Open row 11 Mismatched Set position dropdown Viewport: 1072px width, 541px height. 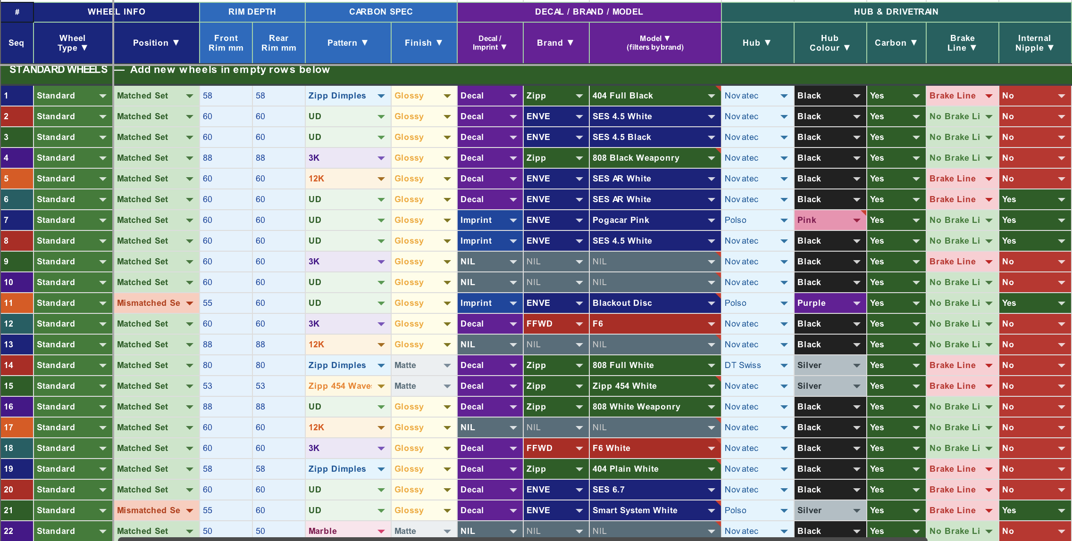click(x=190, y=303)
